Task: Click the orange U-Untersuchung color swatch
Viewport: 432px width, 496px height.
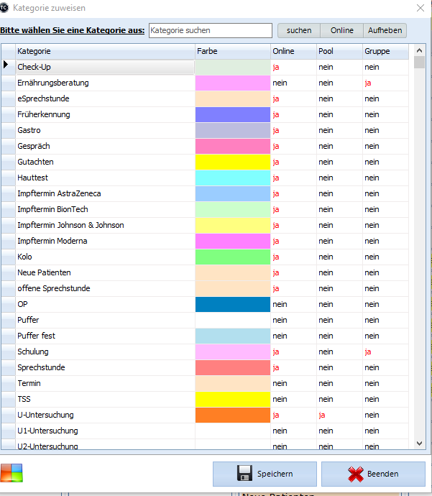Action: pos(232,415)
